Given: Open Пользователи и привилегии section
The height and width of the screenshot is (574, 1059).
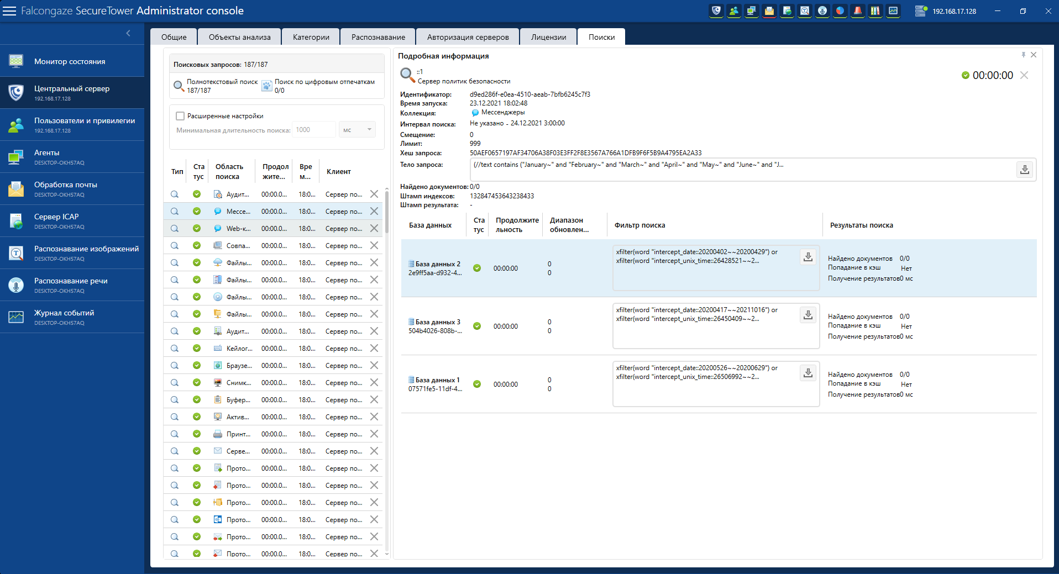Looking at the screenshot, I should click(x=72, y=125).
